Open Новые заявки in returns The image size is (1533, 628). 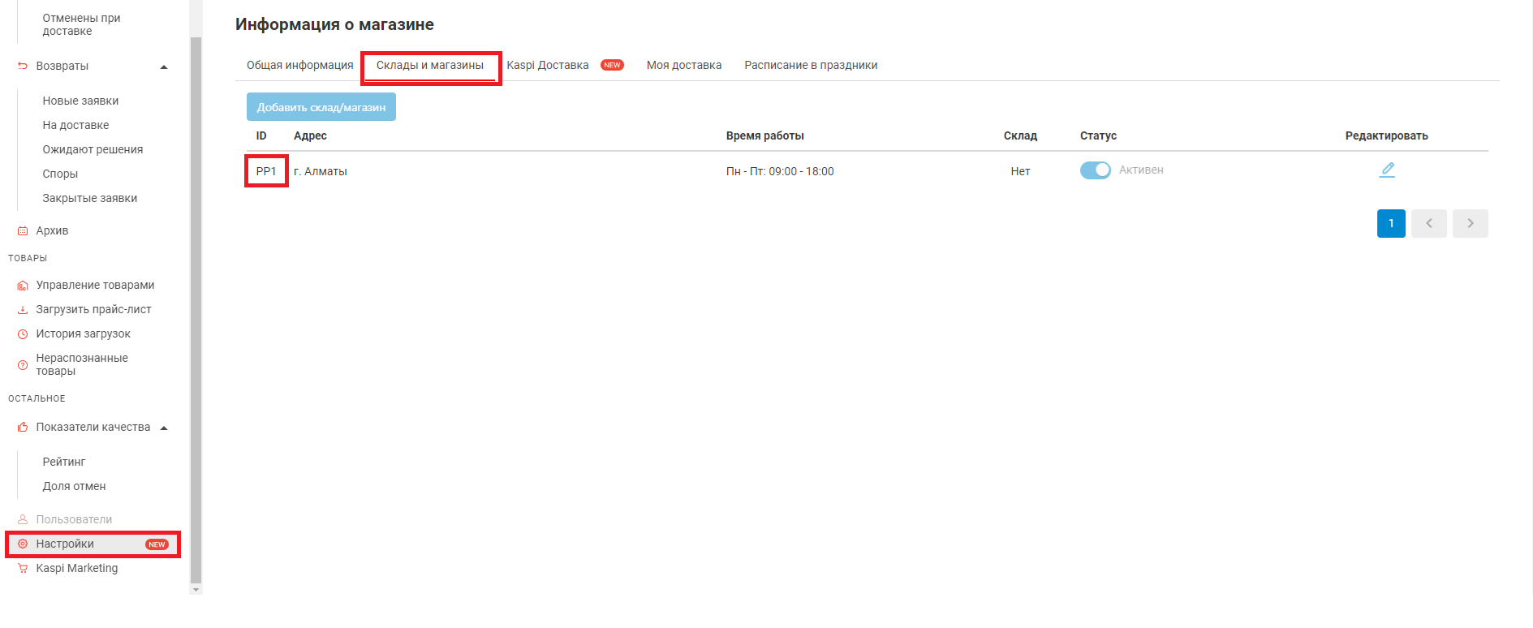80,101
